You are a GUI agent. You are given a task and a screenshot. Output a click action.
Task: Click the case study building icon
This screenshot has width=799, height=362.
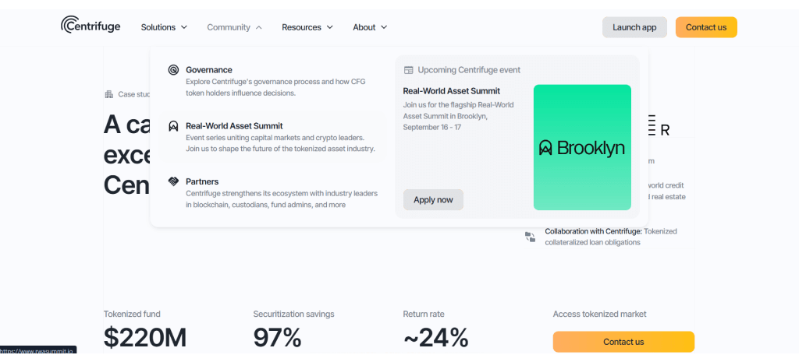click(x=108, y=94)
